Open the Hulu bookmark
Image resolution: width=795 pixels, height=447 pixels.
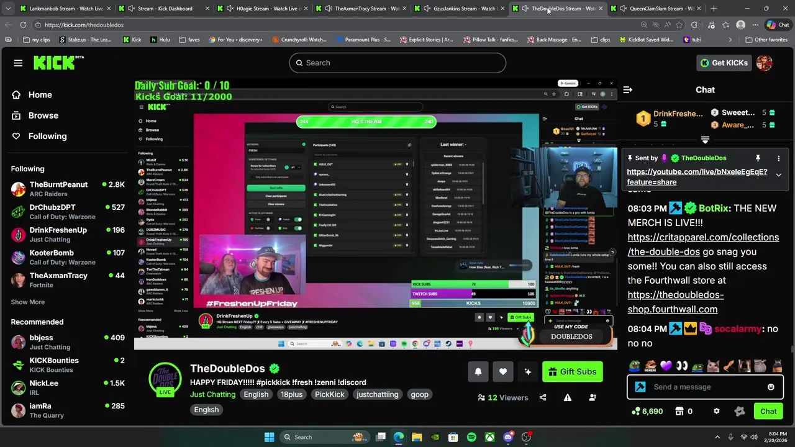tap(160, 40)
